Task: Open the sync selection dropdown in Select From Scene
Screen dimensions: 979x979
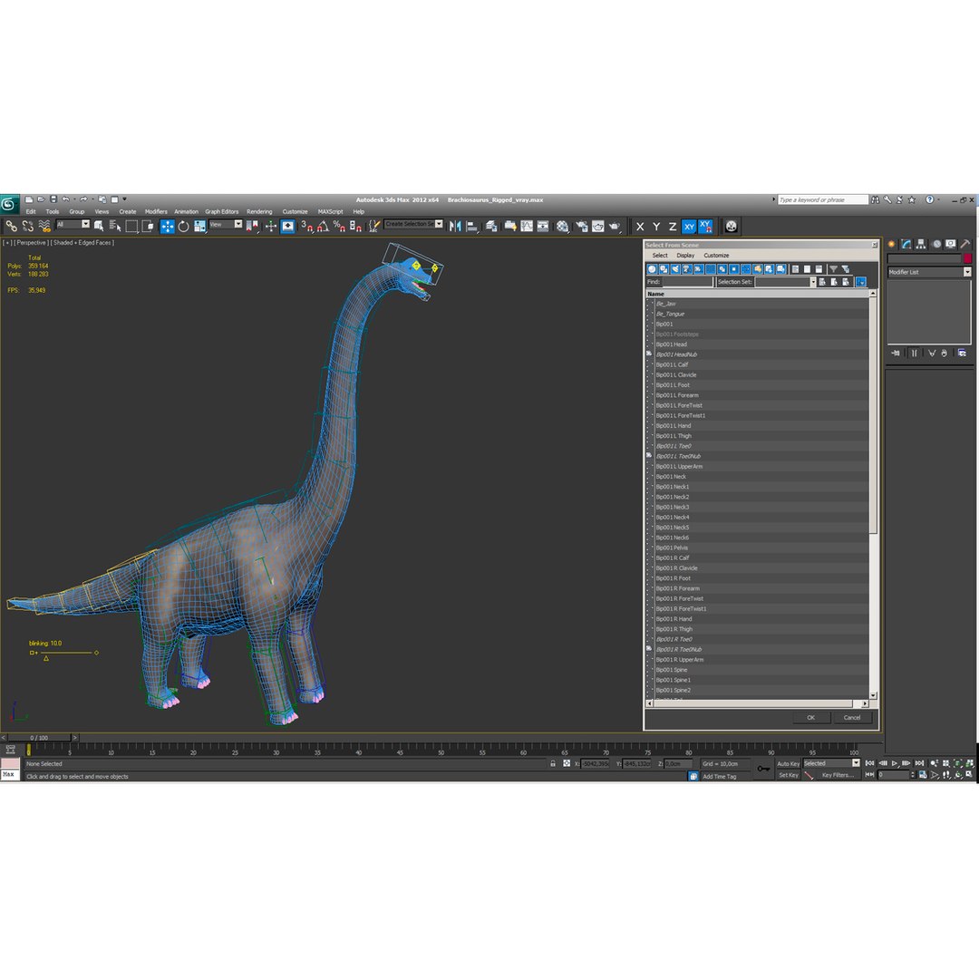Action: click(x=860, y=282)
